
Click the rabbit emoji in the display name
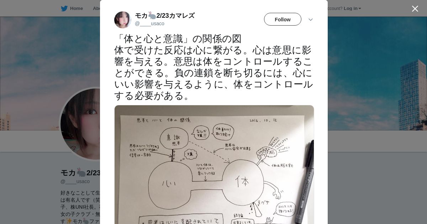[152, 16]
